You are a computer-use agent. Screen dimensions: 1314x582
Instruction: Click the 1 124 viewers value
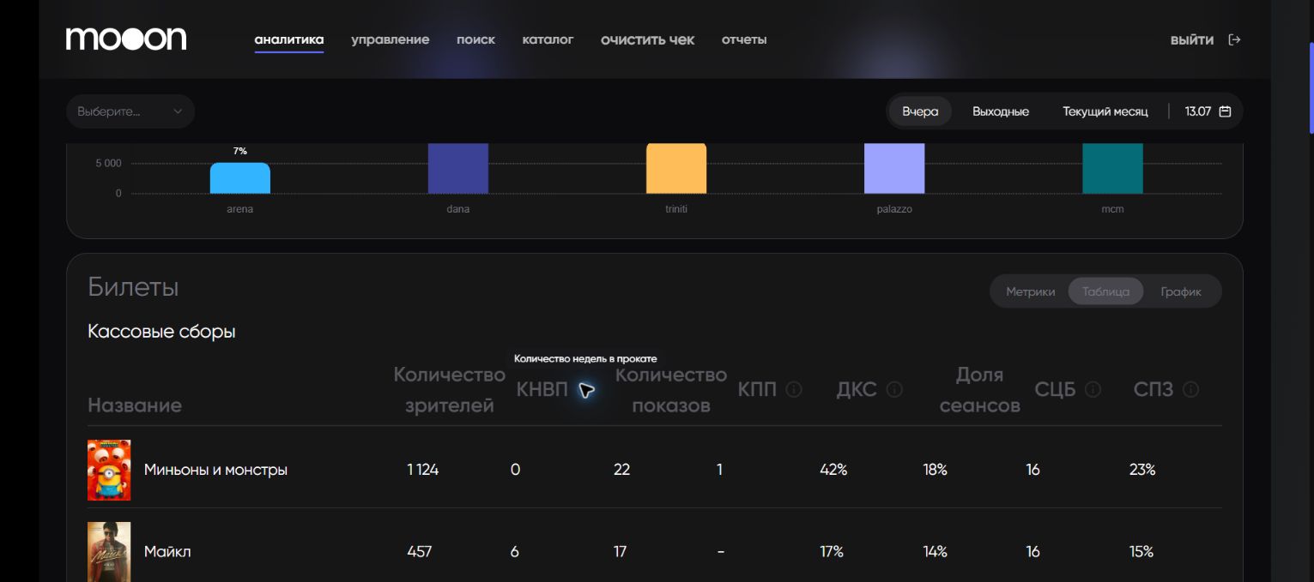[422, 470]
